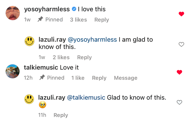Viewport: 192px width, 124px height.
Task: Tap the smiley avatar on second lazuli.ray reply
Action: [29, 99]
